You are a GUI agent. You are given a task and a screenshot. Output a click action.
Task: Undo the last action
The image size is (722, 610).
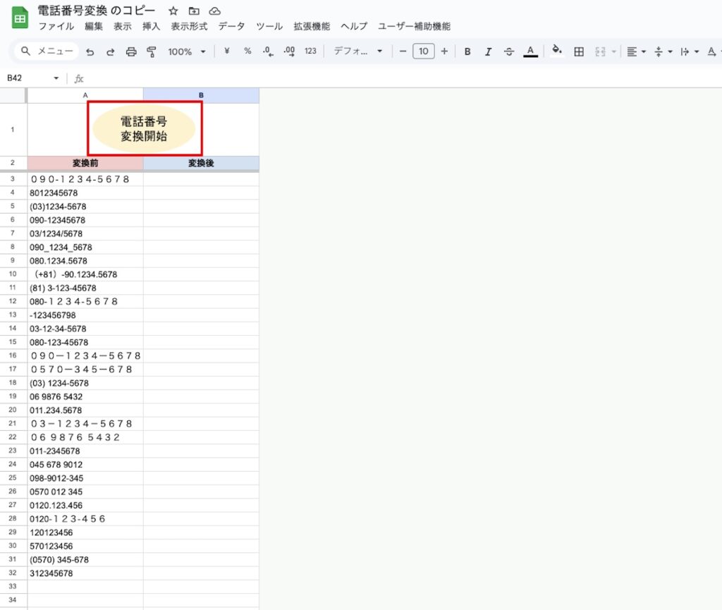point(90,51)
